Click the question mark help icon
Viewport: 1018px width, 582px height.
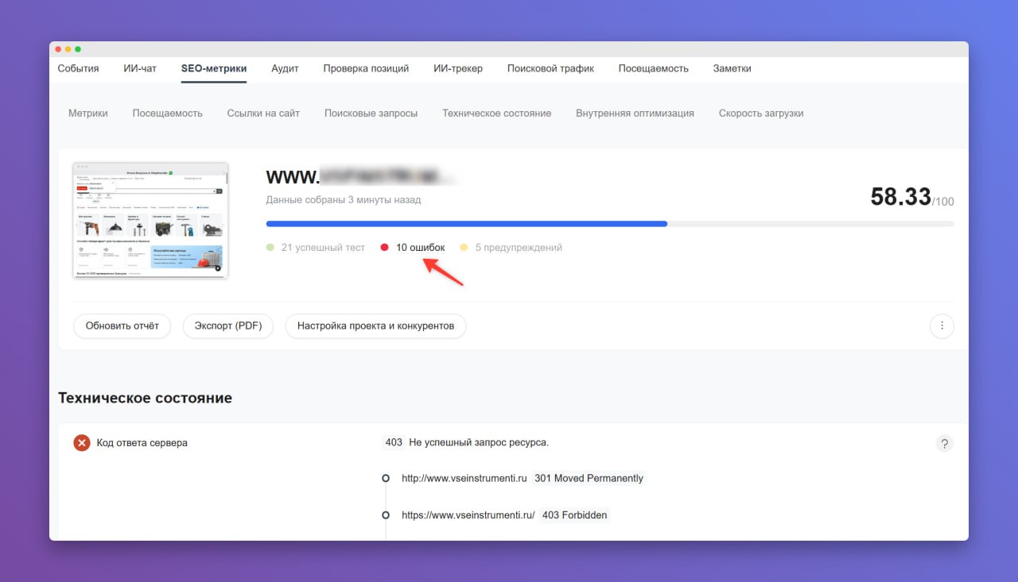(x=944, y=444)
